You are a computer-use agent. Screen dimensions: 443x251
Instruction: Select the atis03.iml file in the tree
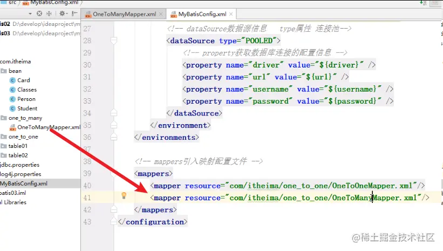[x=13, y=193]
